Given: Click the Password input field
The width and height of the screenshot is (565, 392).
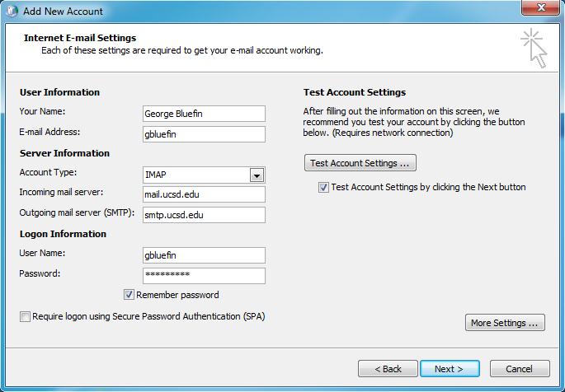Looking at the screenshot, I should [x=204, y=276].
